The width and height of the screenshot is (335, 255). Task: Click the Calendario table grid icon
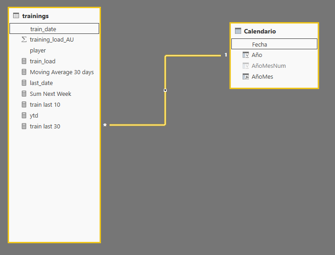pyautogui.click(x=238, y=31)
